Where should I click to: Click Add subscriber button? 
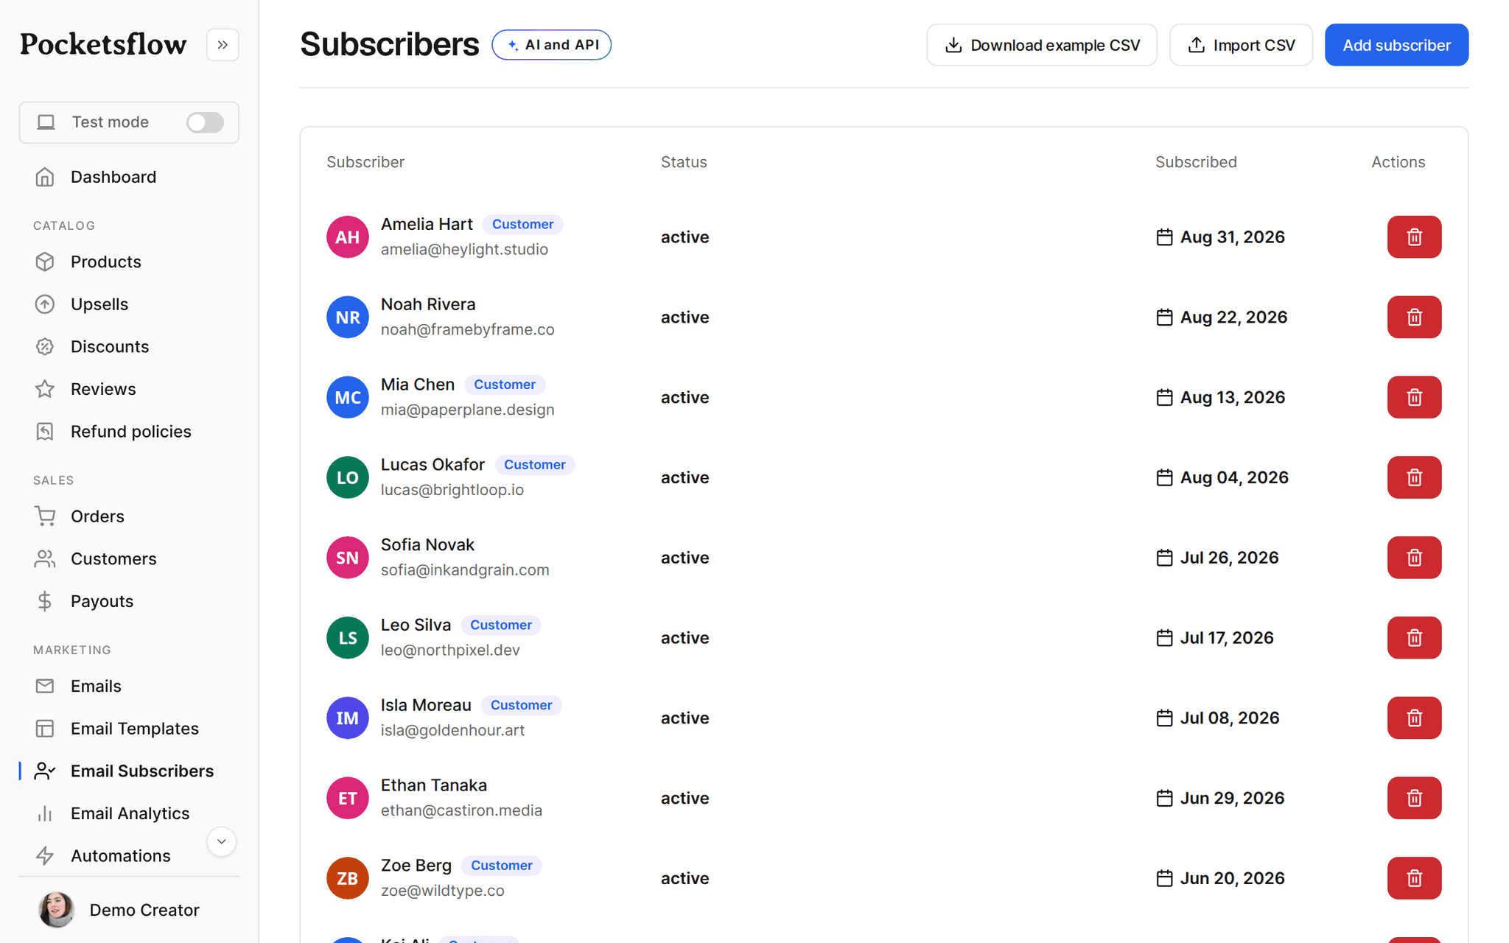[1396, 45]
